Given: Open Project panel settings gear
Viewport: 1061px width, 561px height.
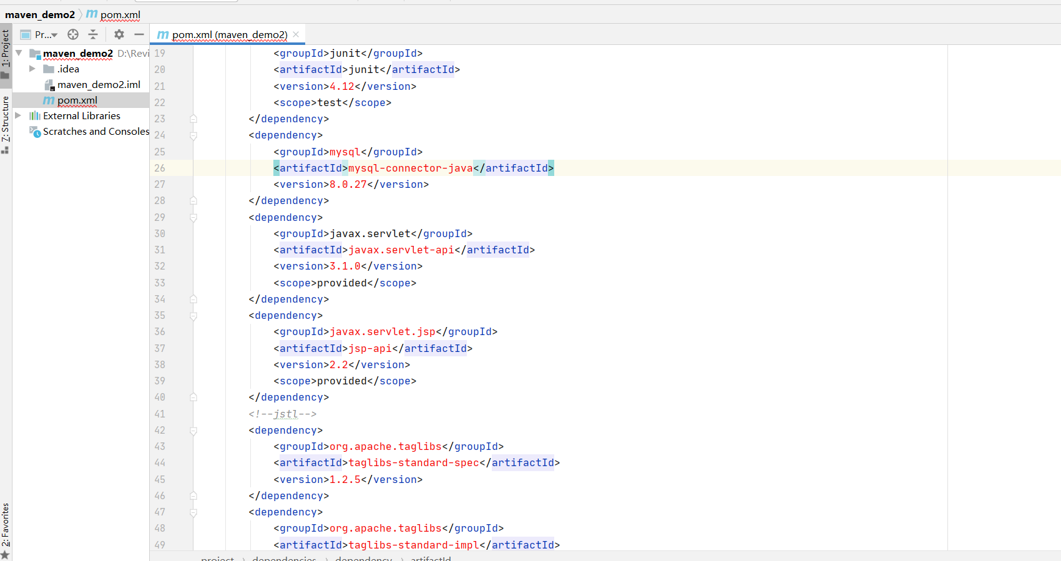Looking at the screenshot, I should [119, 34].
